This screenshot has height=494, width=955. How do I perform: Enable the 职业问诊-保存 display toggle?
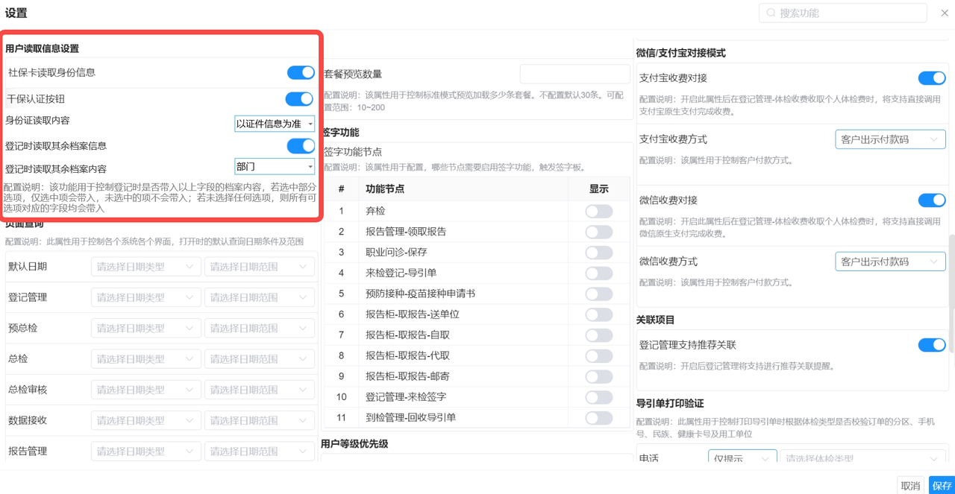point(598,253)
